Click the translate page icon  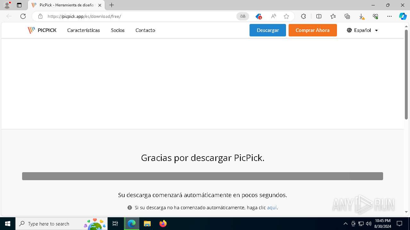pyautogui.click(x=243, y=16)
